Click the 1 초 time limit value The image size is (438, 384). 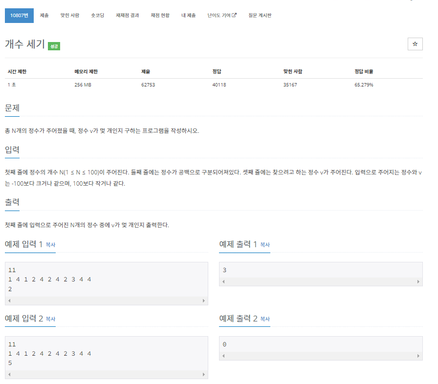tap(12, 85)
